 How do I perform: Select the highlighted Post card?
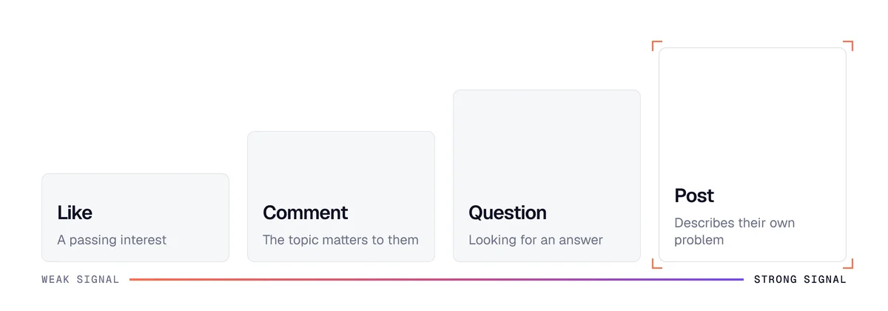point(753,155)
